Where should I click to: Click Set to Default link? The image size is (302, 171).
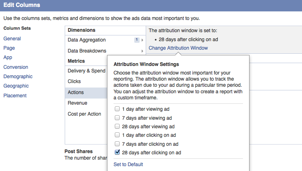[128, 164]
